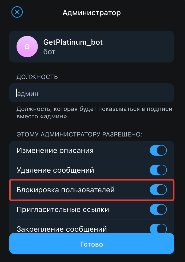Focus the «админ» title input field
The image size is (185, 262).
coord(91,93)
